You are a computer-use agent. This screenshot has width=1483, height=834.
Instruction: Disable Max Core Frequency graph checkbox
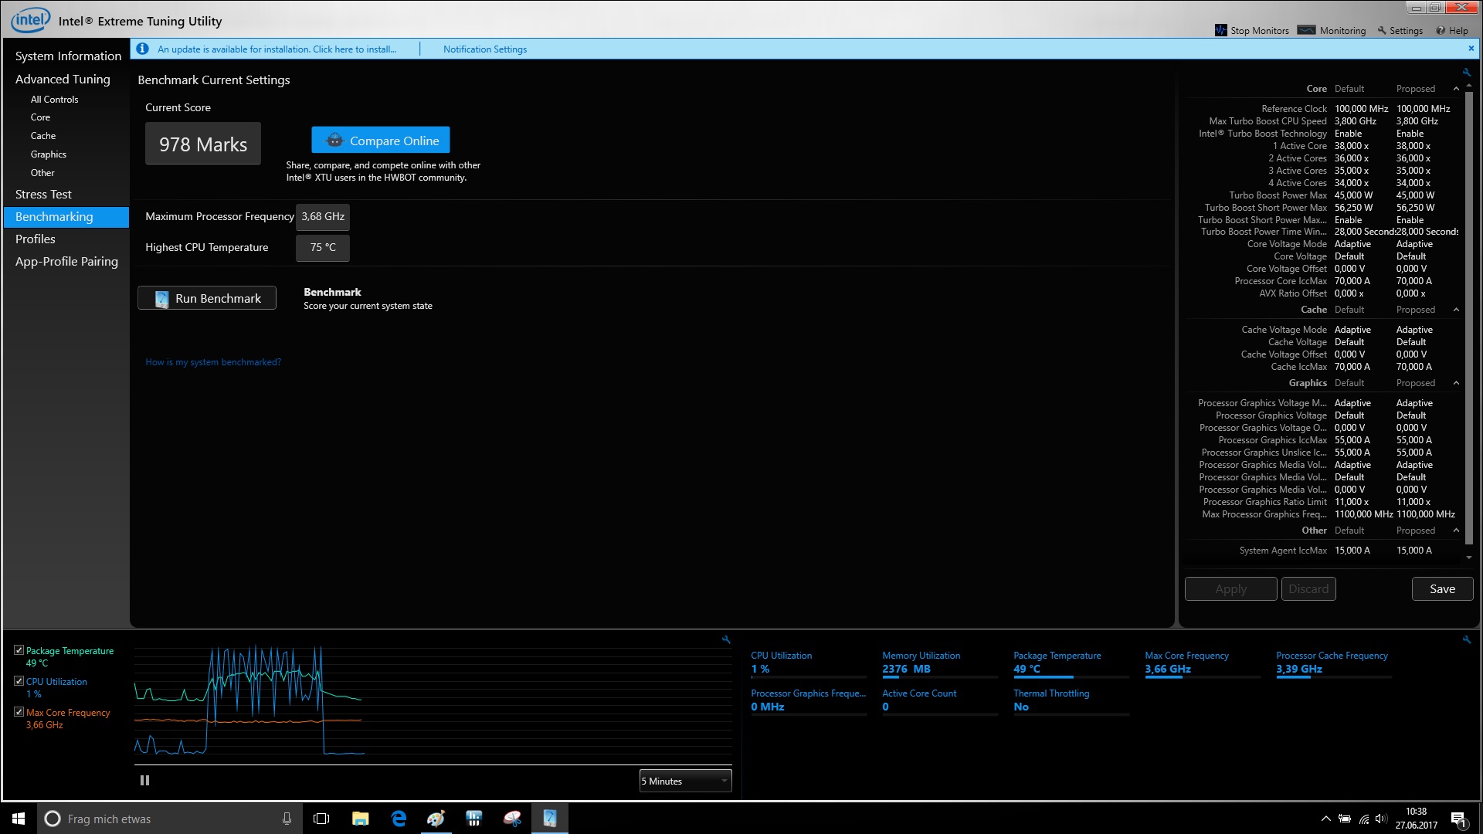click(x=19, y=712)
